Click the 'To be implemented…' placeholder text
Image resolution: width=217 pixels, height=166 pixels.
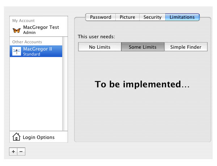click(x=142, y=84)
